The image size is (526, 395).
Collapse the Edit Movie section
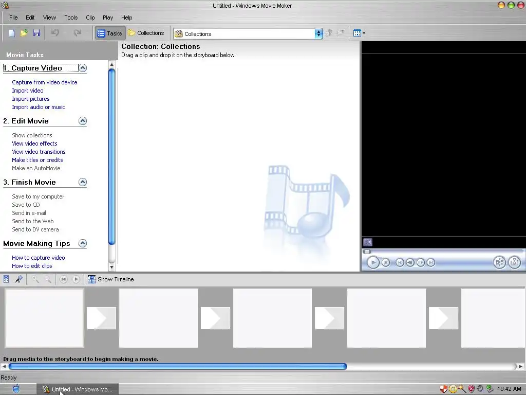click(x=83, y=121)
